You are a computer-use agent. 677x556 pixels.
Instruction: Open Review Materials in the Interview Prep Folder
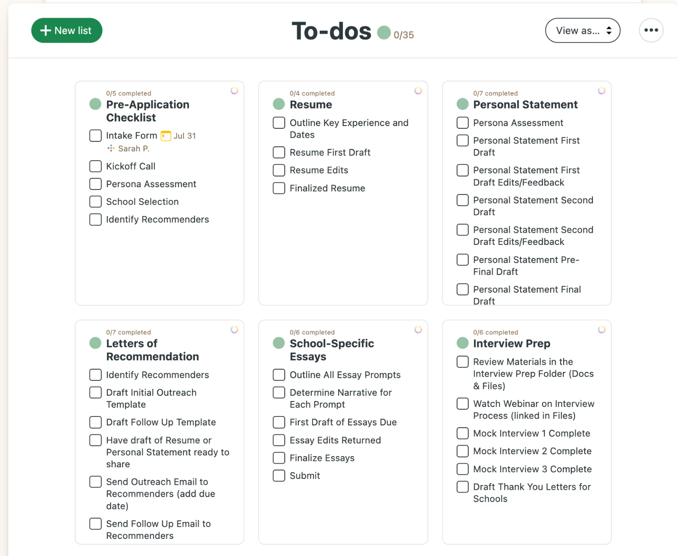(534, 374)
